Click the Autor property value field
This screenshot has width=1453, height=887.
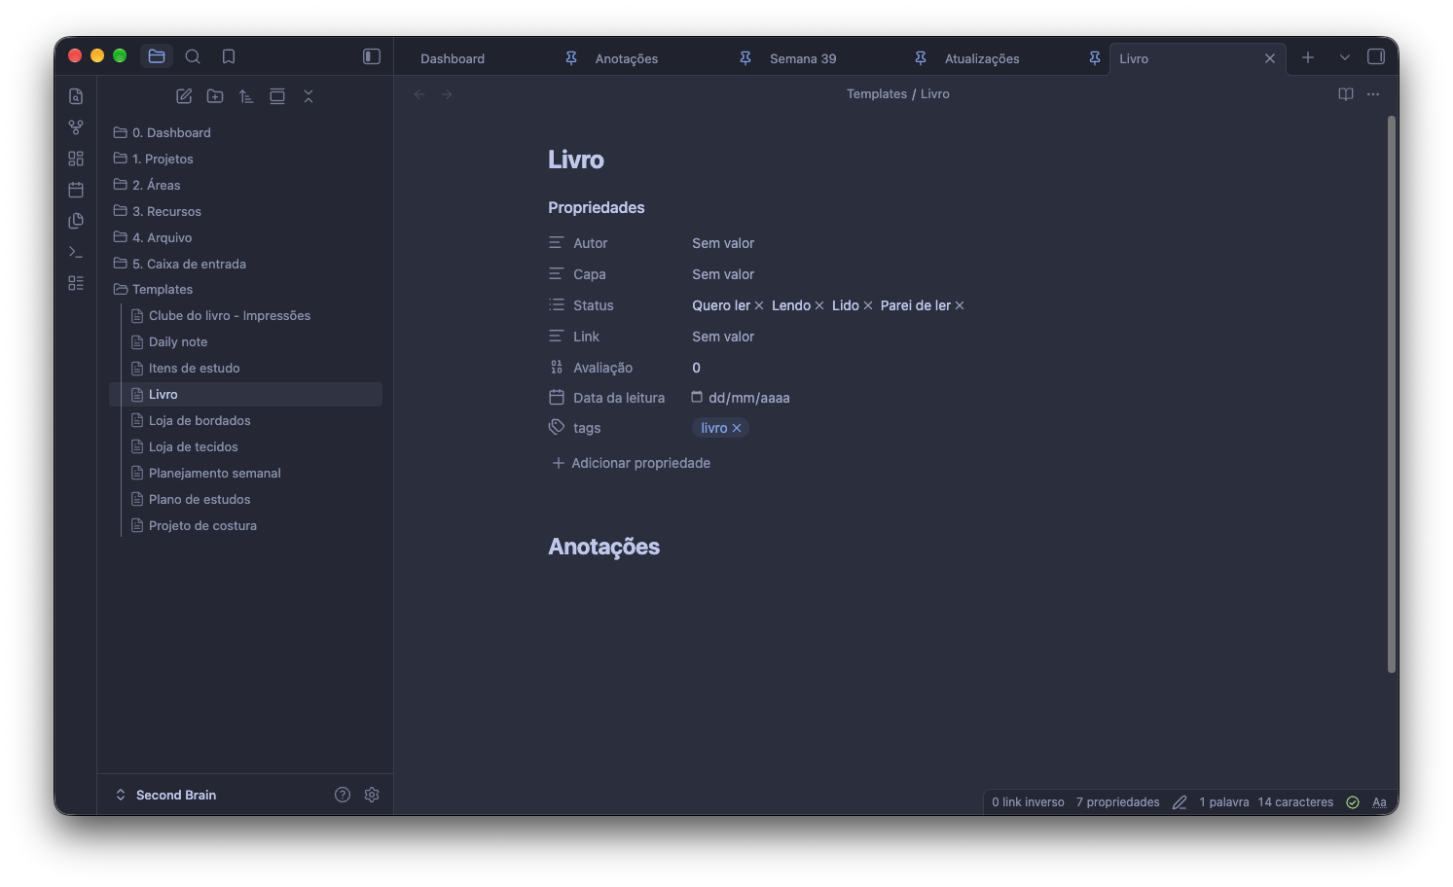pyautogui.click(x=723, y=243)
